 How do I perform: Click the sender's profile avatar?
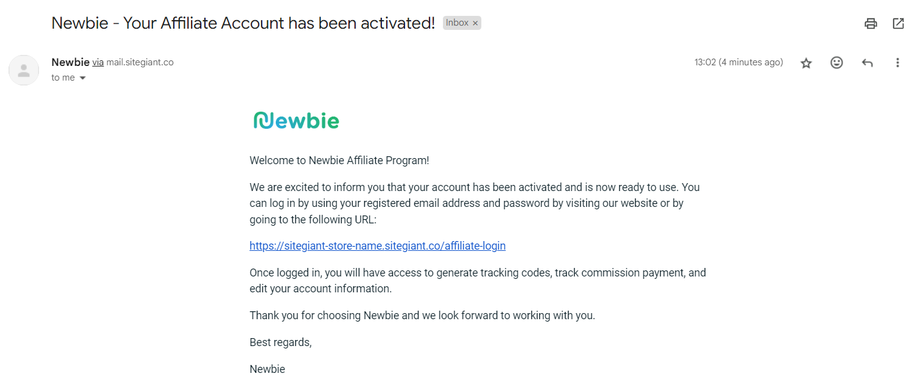point(24,70)
